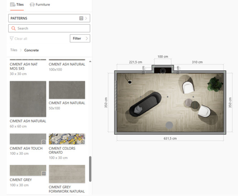The image size is (238, 196).
Task: Select the upper white armchair
Action: (x=188, y=87)
